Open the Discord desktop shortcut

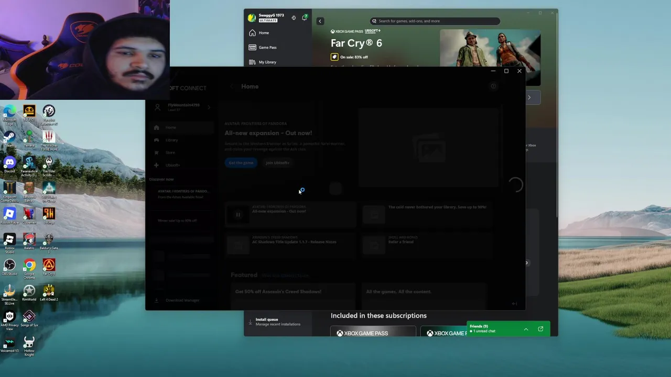9,165
